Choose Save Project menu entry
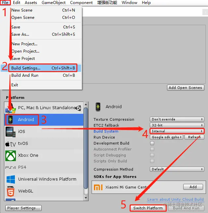 point(41,59)
